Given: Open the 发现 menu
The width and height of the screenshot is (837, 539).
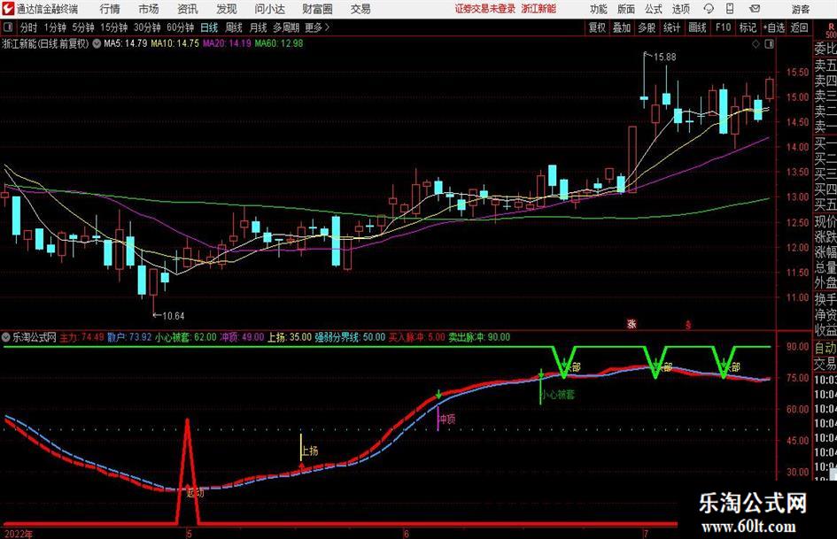Looking at the screenshot, I should click(227, 9).
